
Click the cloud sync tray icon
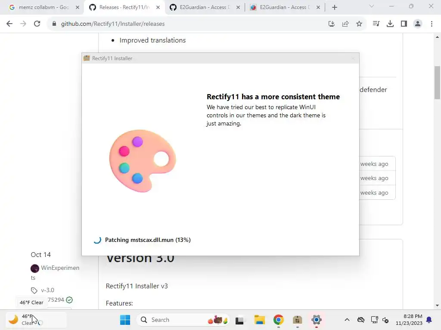coord(361,320)
